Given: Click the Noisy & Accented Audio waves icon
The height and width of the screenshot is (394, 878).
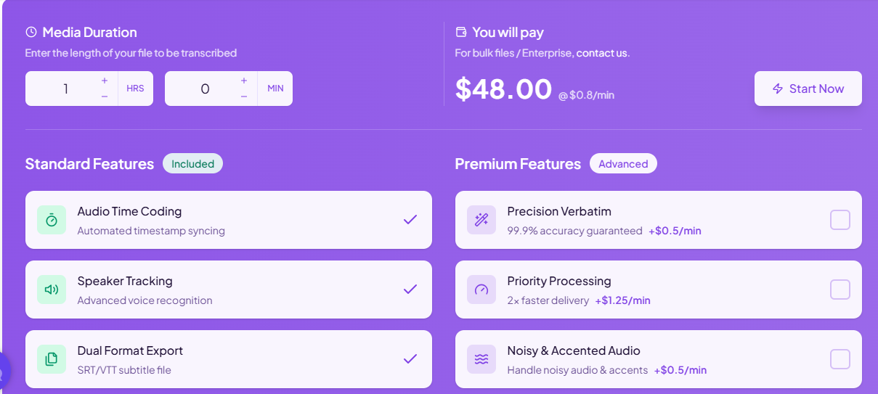Looking at the screenshot, I should pyautogui.click(x=481, y=359).
